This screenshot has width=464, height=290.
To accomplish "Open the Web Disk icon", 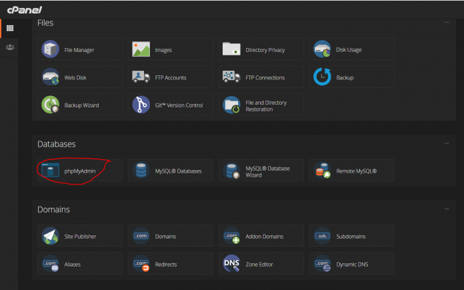I will (x=50, y=77).
